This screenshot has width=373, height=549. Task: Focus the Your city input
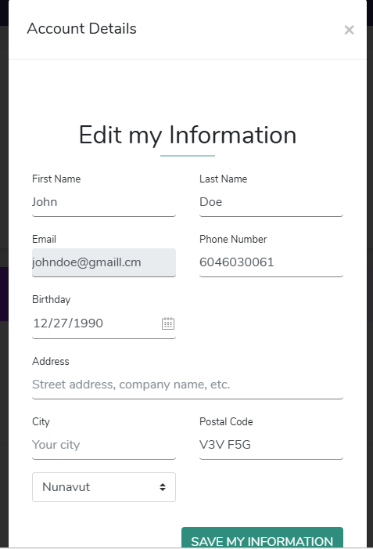(104, 445)
